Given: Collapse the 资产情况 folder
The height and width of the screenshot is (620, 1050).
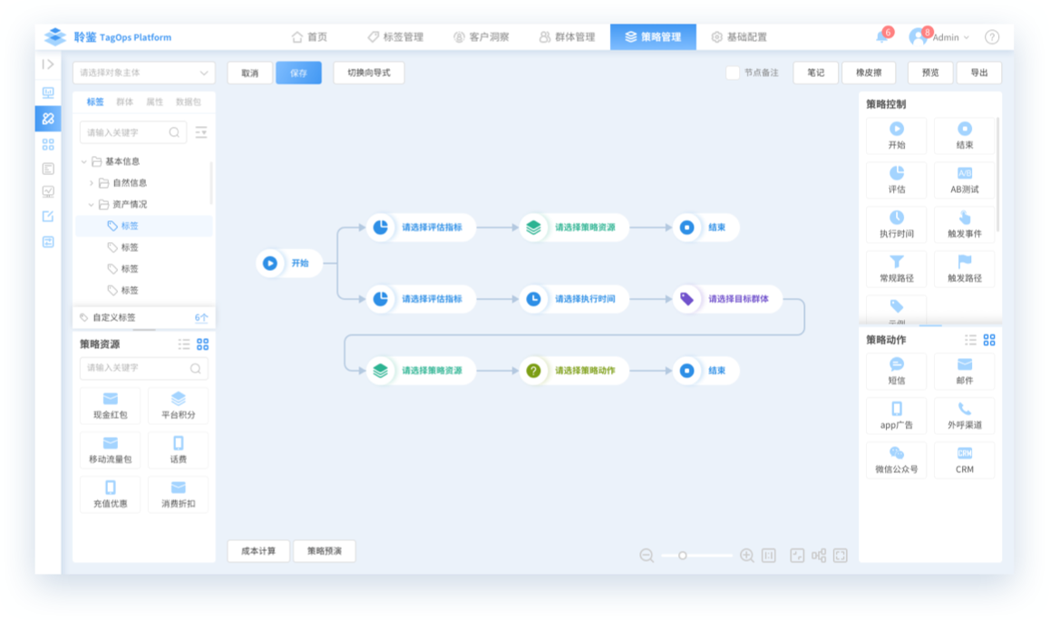Looking at the screenshot, I should (x=91, y=204).
